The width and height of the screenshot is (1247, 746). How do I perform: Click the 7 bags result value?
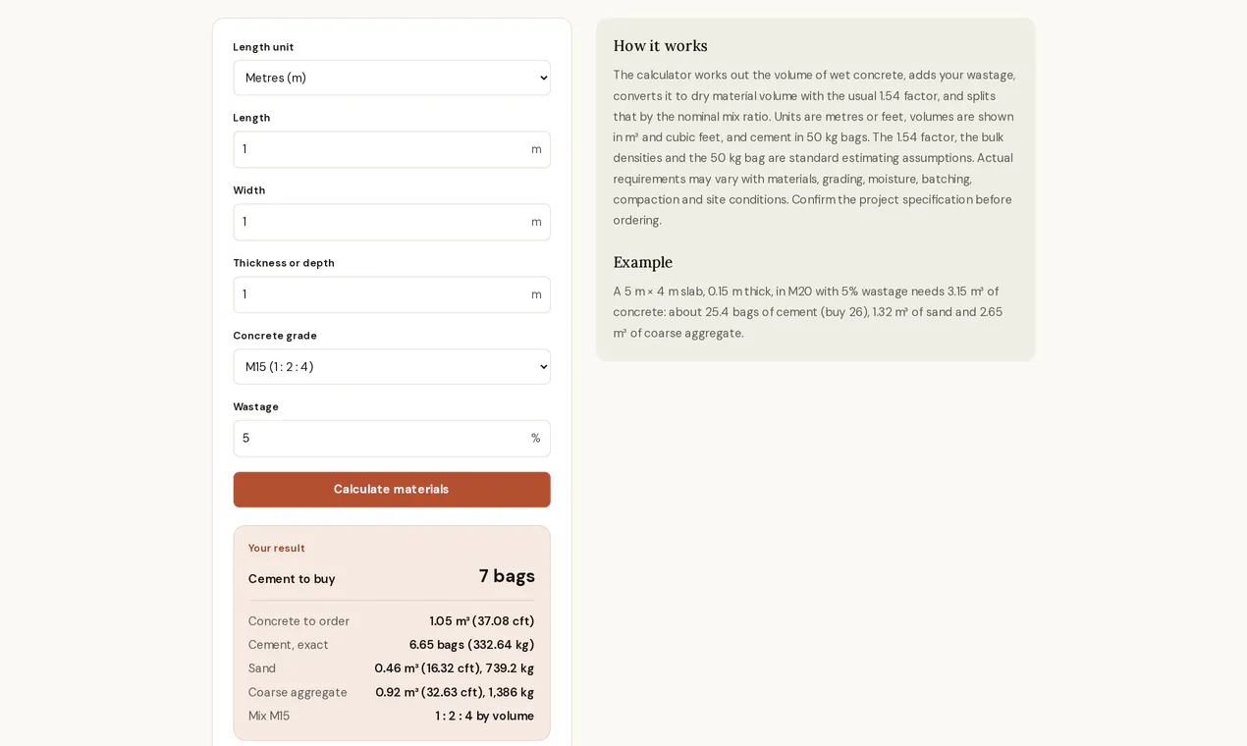pyautogui.click(x=507, y=576)
